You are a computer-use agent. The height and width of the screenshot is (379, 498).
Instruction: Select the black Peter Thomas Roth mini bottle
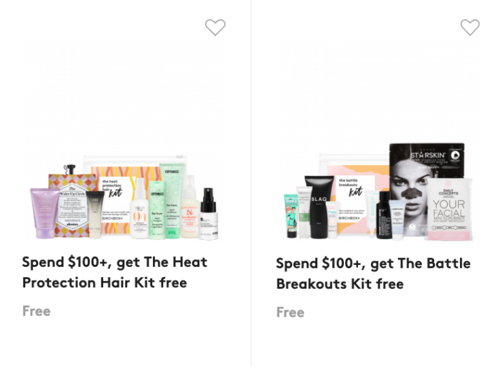(x=384, y=215)
